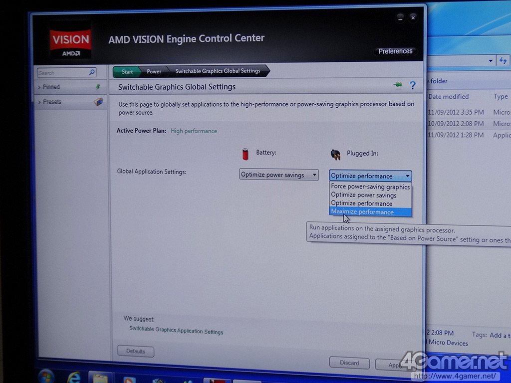The width and height of the screenshot is (511, 383).
Task: Click Switchable Graphics Global Settings breadcrumb
Action: (218, 71)
